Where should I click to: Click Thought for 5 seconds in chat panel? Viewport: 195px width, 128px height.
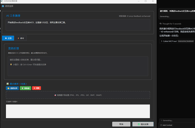tap(172, 24)
